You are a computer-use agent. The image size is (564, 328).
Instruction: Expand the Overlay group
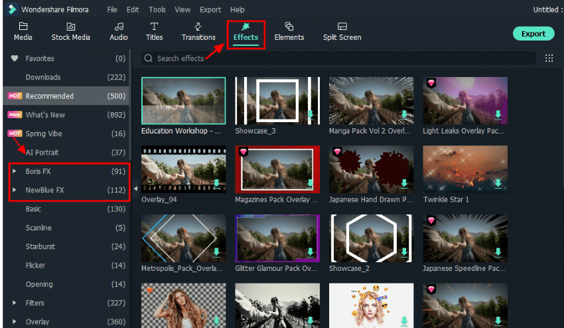pos(15,321)
